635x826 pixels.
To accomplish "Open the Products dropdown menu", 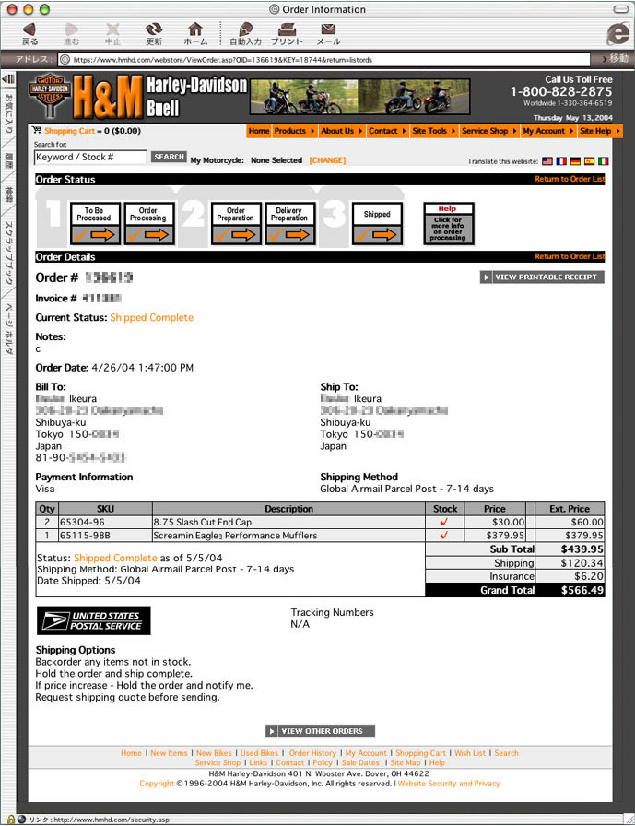I will click(x=294, y=131).
